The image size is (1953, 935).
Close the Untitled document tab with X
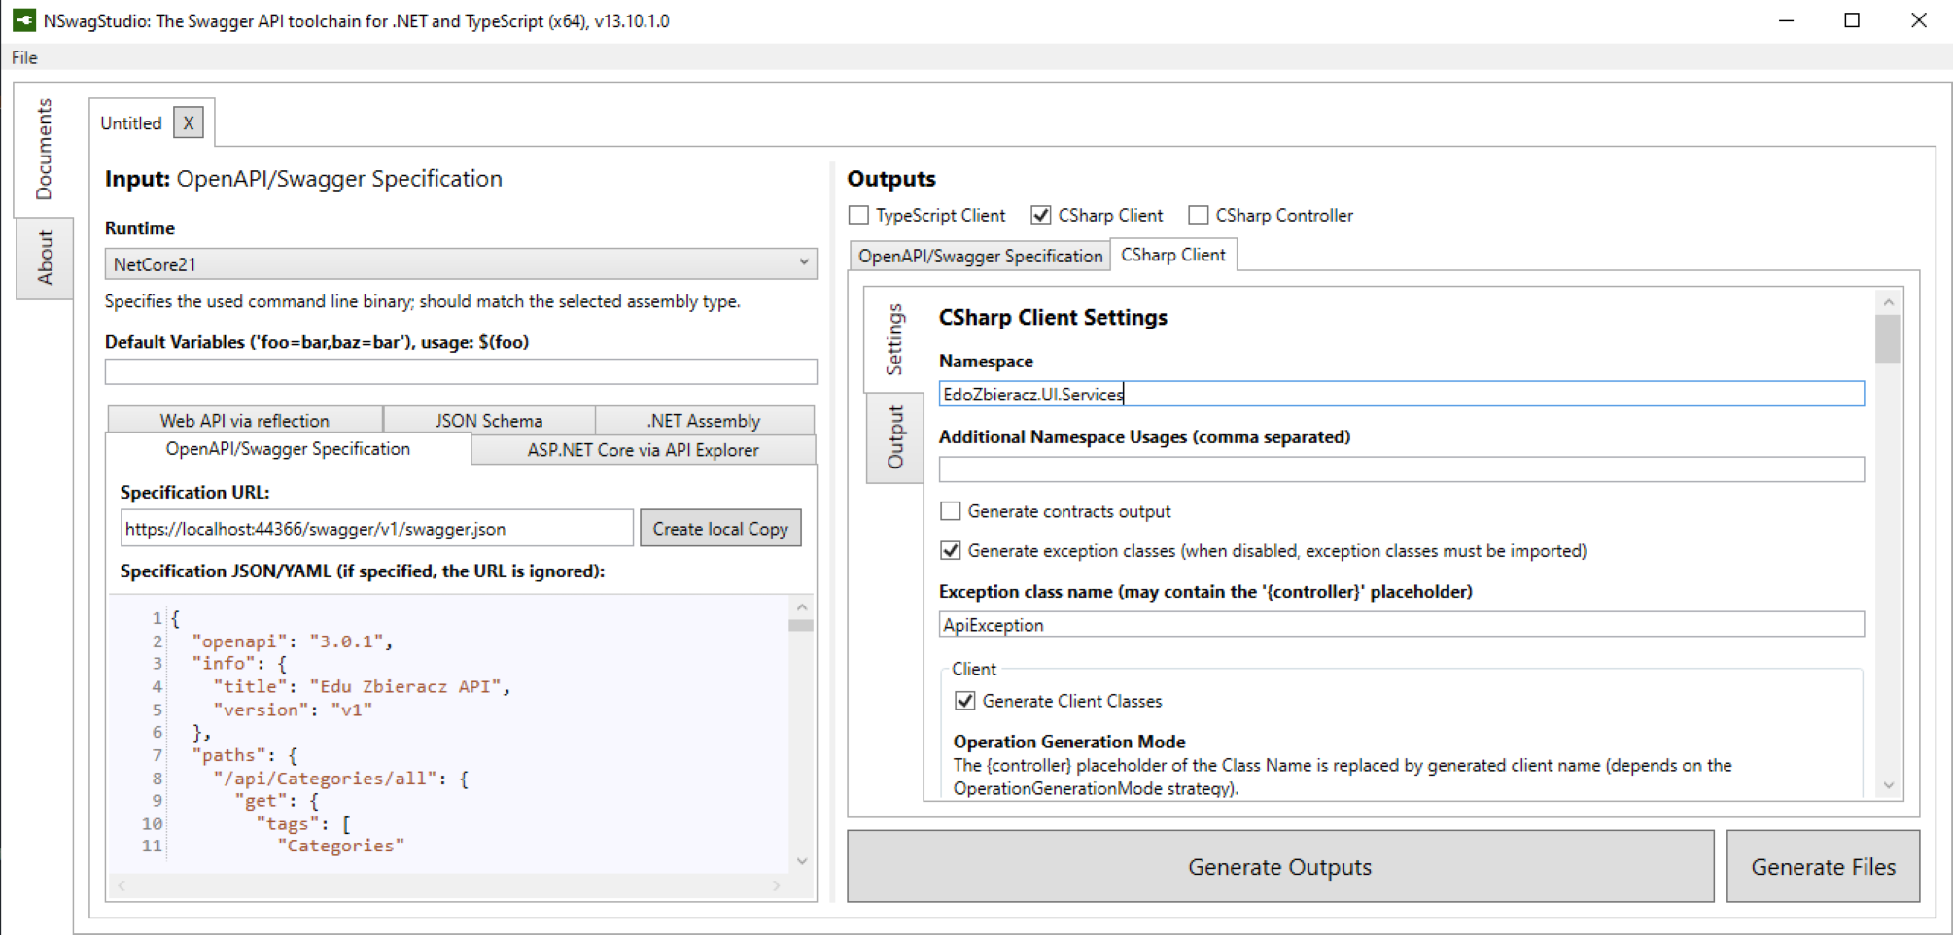tap(189, 123)
